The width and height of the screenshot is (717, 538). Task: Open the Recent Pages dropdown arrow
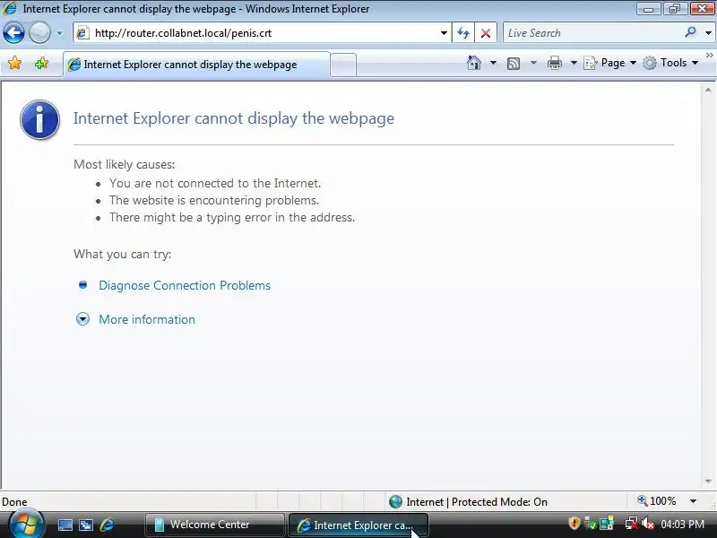tap(59, 33)
